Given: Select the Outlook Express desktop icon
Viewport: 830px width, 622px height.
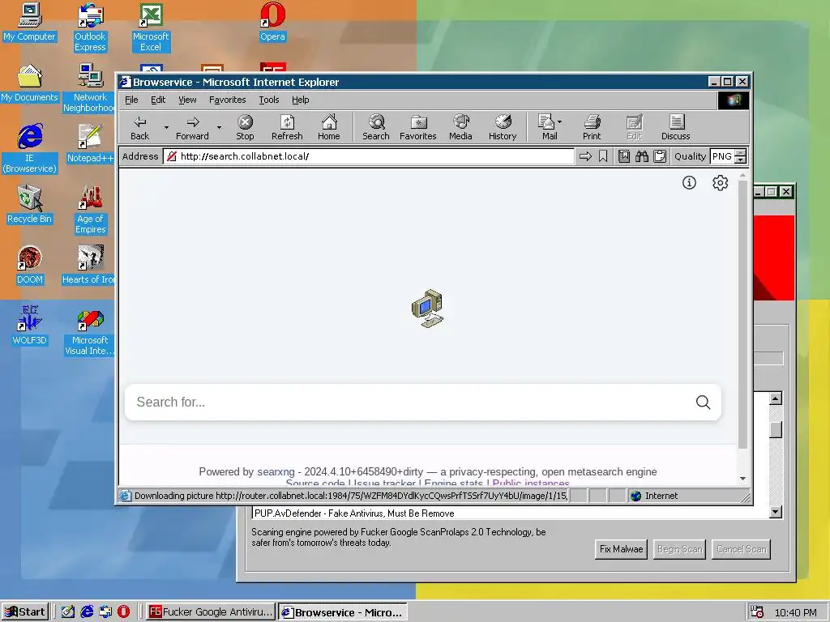Looking at the screenshot, I should tap(90, 28).
